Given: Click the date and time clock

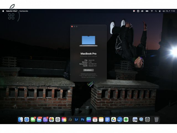Looking at the screenshot, I should point(169,11).
